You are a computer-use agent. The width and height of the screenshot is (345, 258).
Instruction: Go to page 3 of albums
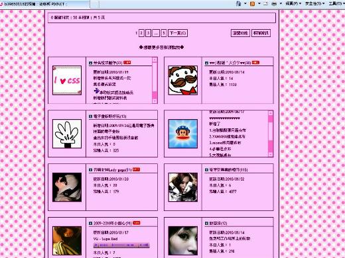(149, 33)
